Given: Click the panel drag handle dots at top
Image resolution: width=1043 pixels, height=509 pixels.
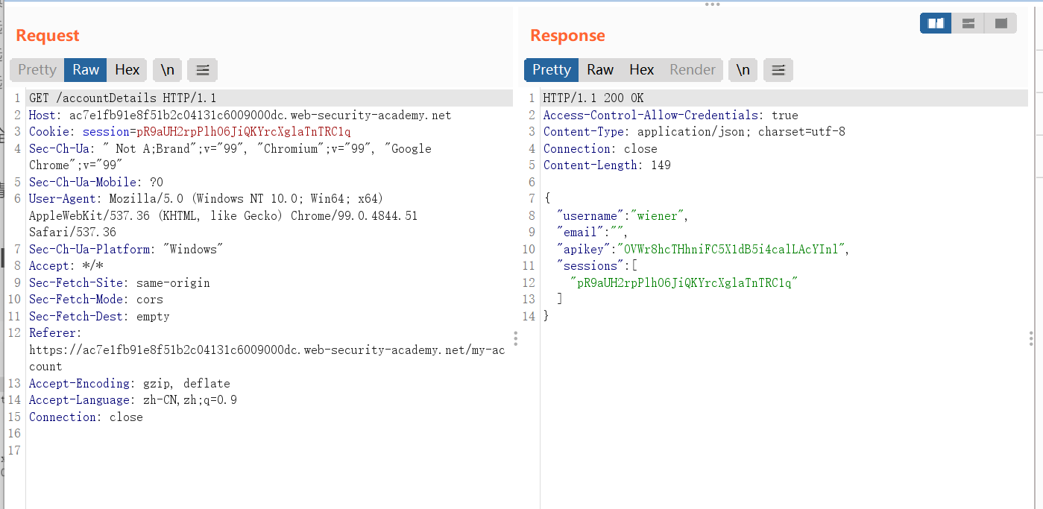Looking at the screenshot, I should pyautogui.click(x=712, y=4).
